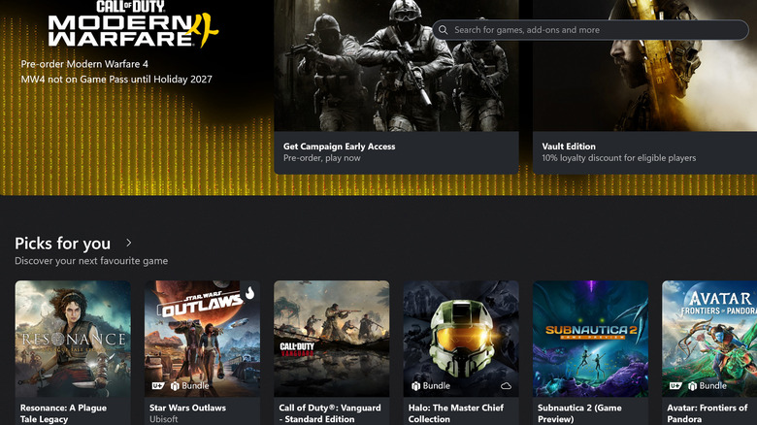This screenshot has width=757, height=425.
Task: Click flame trending icon on Star Wars Outlaws
Action: click(249, 292)
